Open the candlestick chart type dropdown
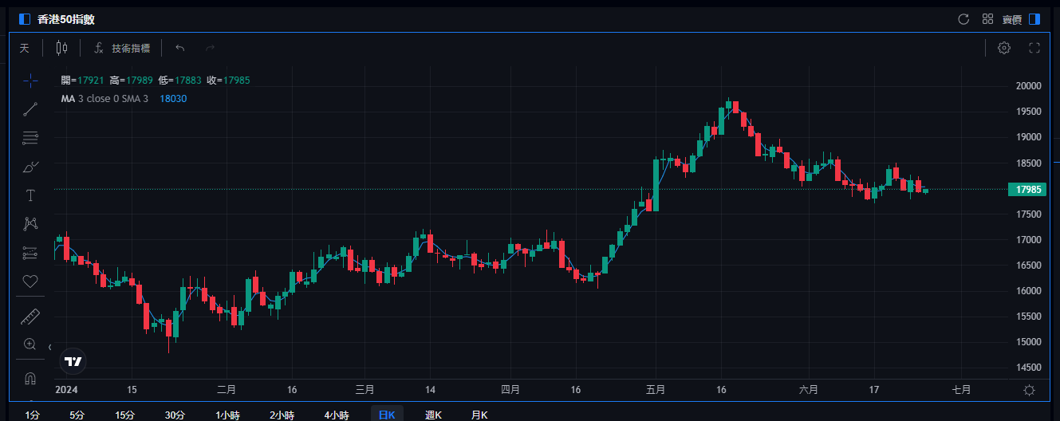 (x=61, y=48)
